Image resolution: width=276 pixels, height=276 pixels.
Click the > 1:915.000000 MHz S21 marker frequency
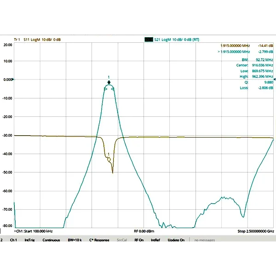(x=234, y=52)
